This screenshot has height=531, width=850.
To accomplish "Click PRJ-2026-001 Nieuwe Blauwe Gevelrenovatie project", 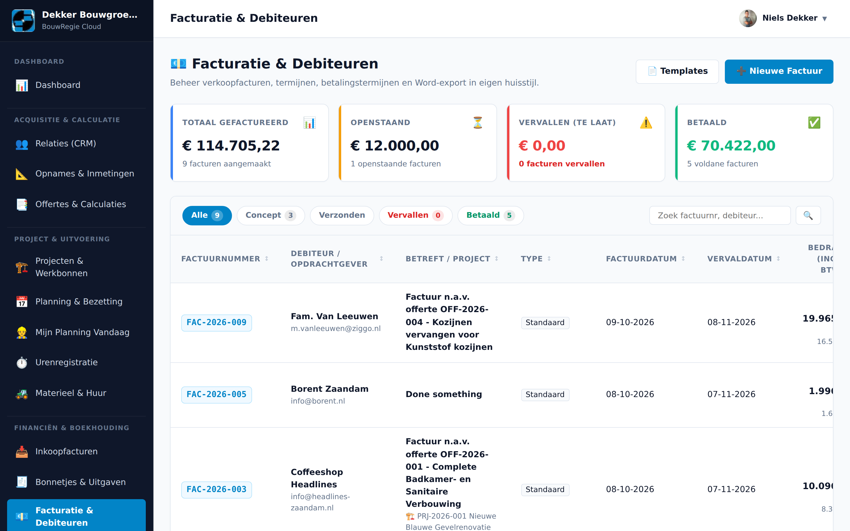I will 451,522.
